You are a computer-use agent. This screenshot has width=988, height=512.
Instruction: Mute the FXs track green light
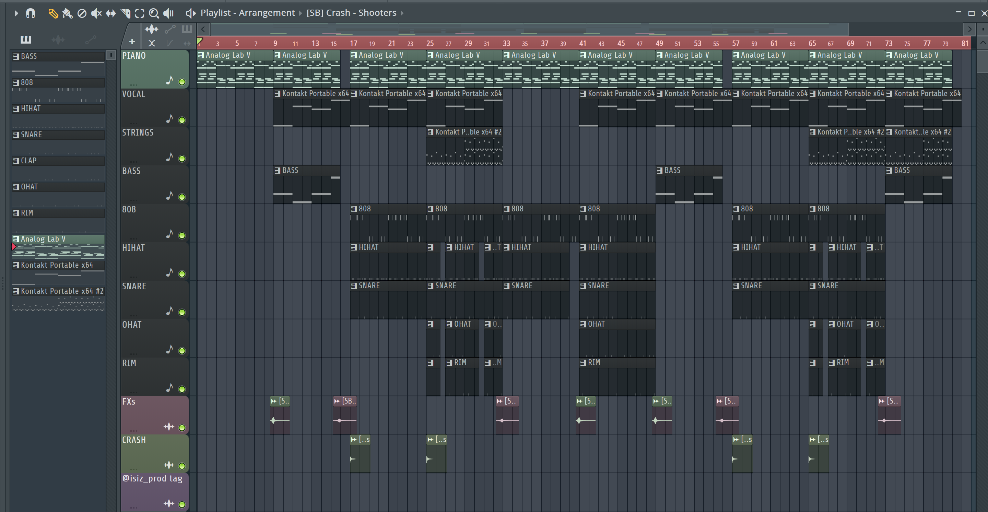tap(182, 428)
